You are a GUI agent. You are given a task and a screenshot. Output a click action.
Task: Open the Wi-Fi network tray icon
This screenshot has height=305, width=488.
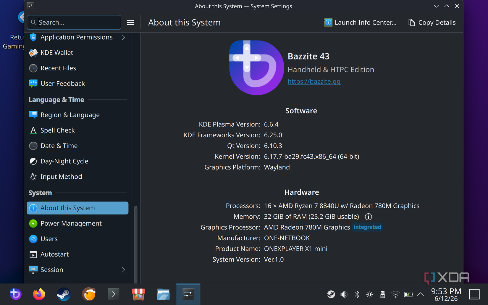395,294
